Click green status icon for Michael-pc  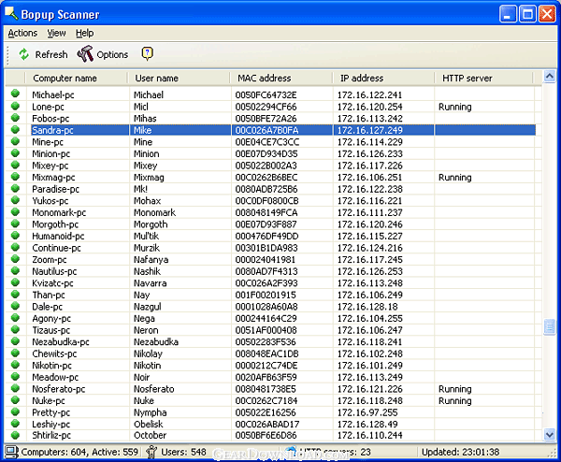[x=15, y=94]
